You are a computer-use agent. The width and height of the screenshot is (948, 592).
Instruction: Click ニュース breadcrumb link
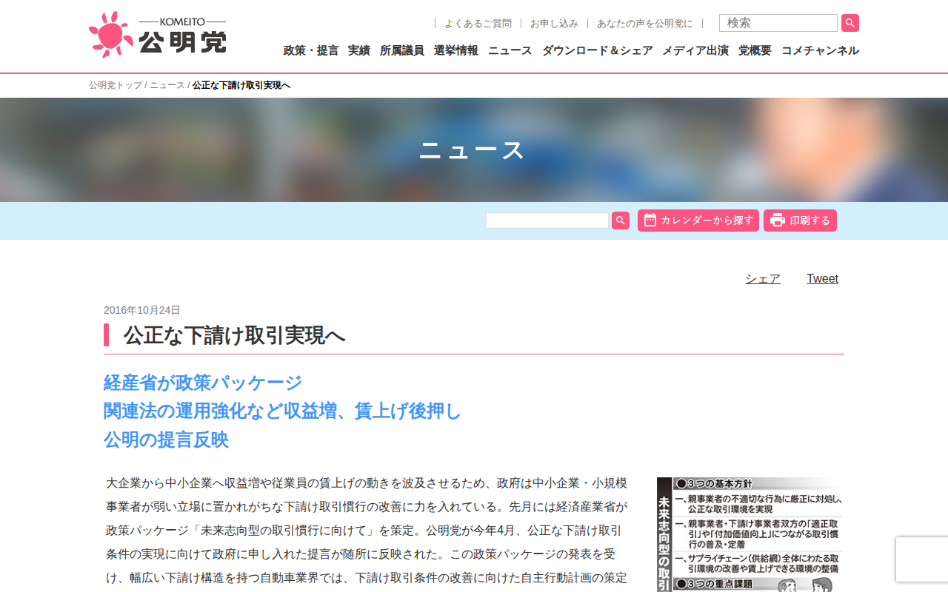[x=167, y=85]
